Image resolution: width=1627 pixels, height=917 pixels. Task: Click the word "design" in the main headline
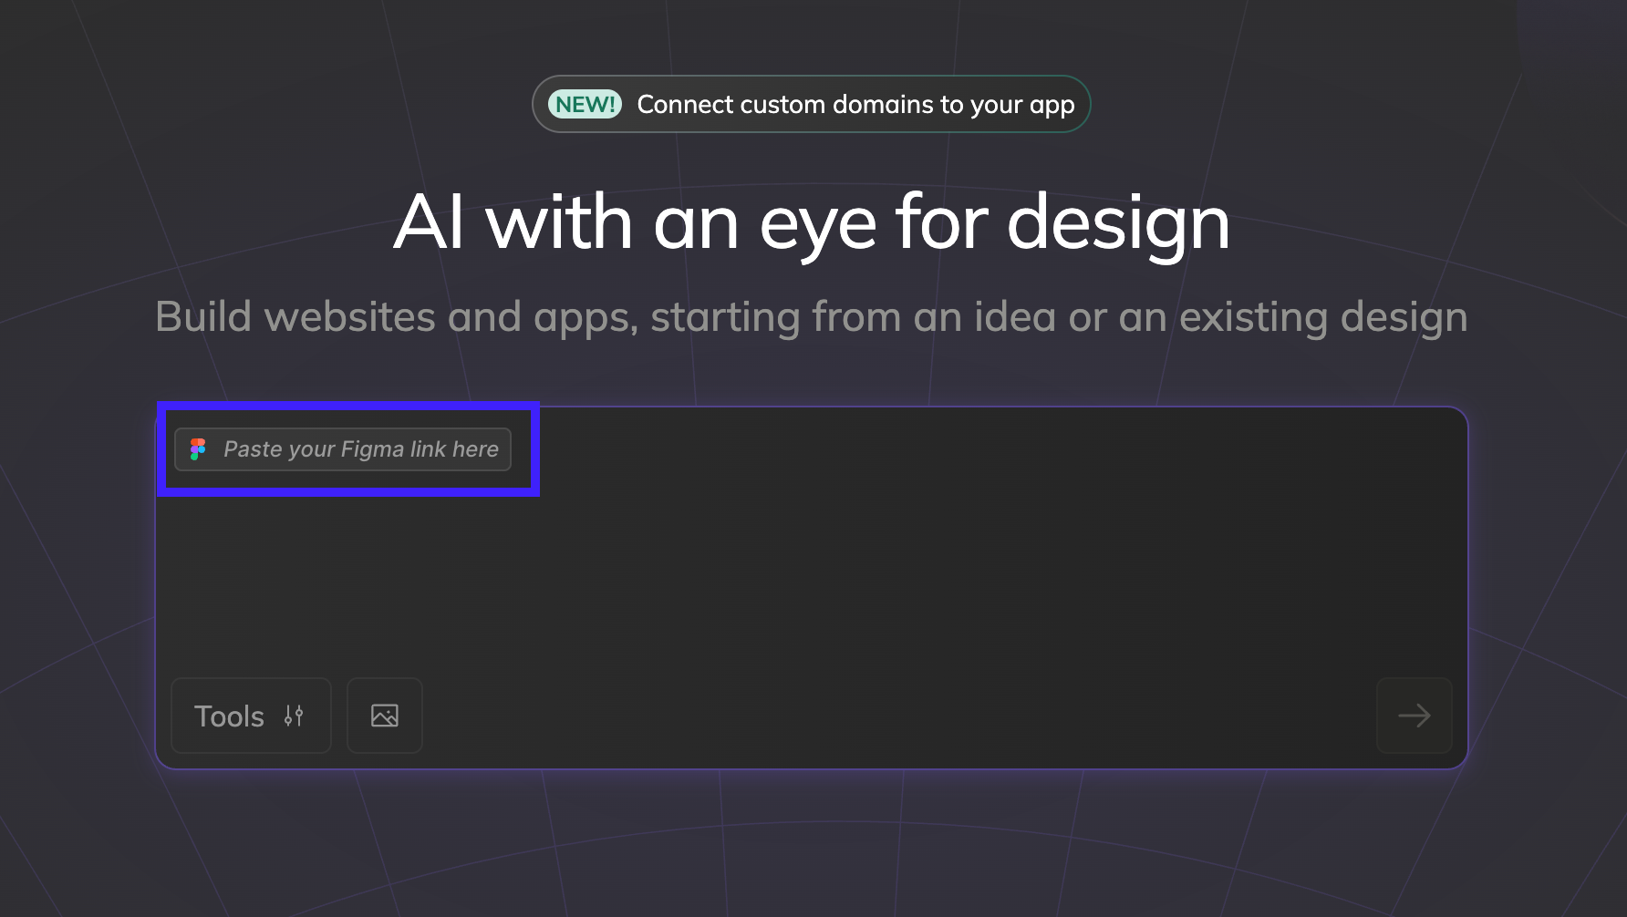pos(1118,222)
